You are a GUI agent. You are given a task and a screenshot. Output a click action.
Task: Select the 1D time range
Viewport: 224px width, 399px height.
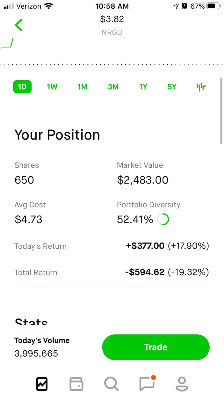[x=22, y=87]
